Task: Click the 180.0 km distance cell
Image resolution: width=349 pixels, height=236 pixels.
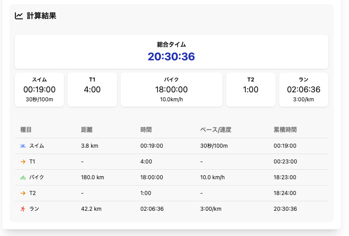Action: point(92,177)
